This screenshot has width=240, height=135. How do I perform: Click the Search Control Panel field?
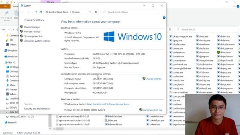click(x=133, y=12)
